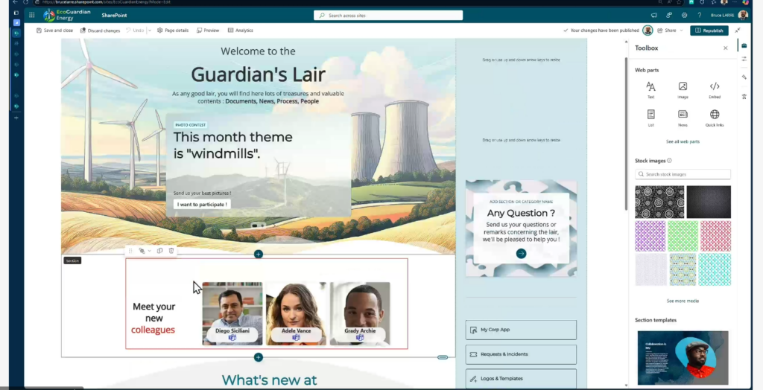763x390 pixels.
Task: Click the Stock images info icon
Action: (669, 161)
